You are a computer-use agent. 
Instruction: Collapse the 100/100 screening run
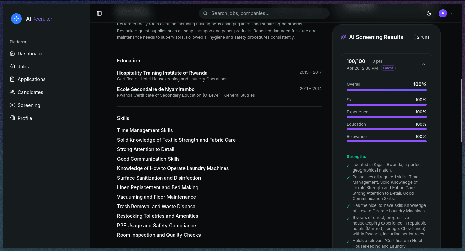coord(424,64)
